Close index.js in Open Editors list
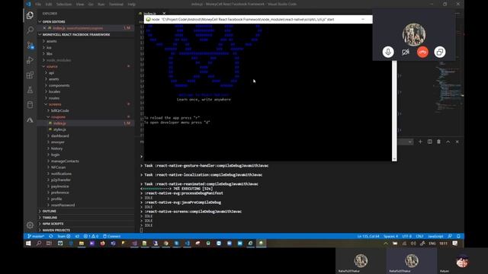This screenshot has height=274, width=488. (x=44, y=28)
